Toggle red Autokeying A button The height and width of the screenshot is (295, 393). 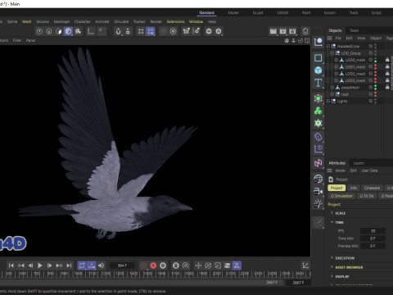pos(153,265)
